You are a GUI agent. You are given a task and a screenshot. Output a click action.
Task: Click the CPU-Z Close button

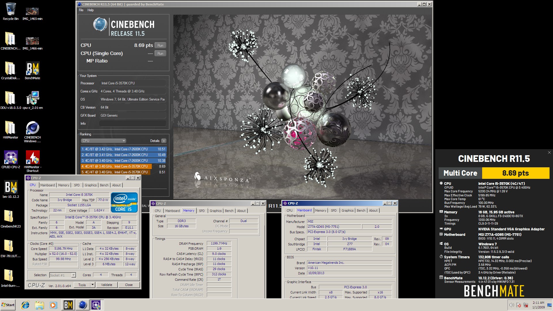(x=129, y=285)
